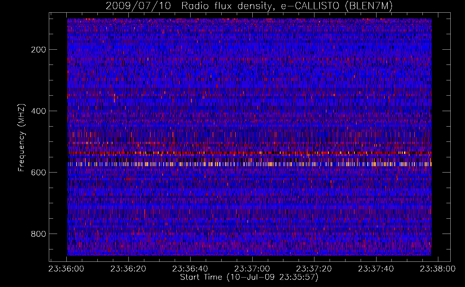Click the 23:38:00 time tick label

(x=438, y=269)
